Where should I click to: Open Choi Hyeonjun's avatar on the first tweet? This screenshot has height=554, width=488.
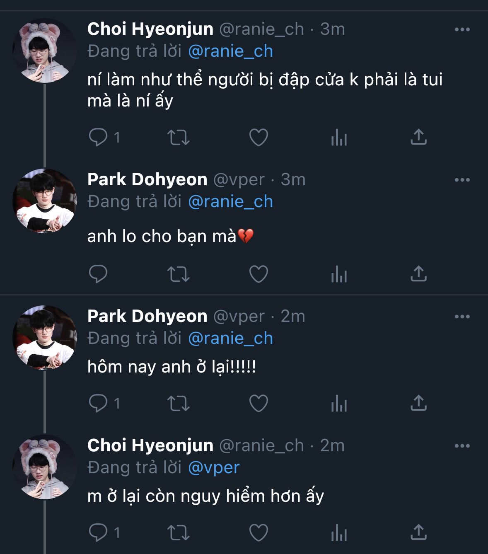point(45,51)
